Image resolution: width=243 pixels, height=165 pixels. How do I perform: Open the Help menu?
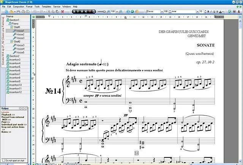click(75, 7)
